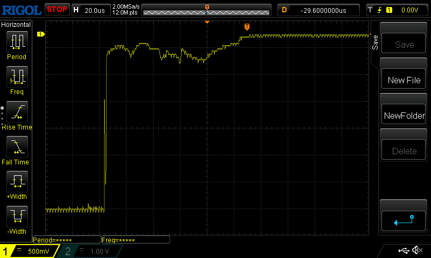
Task: Click the USB connection status icon
Action: click(x=404, y=250)
